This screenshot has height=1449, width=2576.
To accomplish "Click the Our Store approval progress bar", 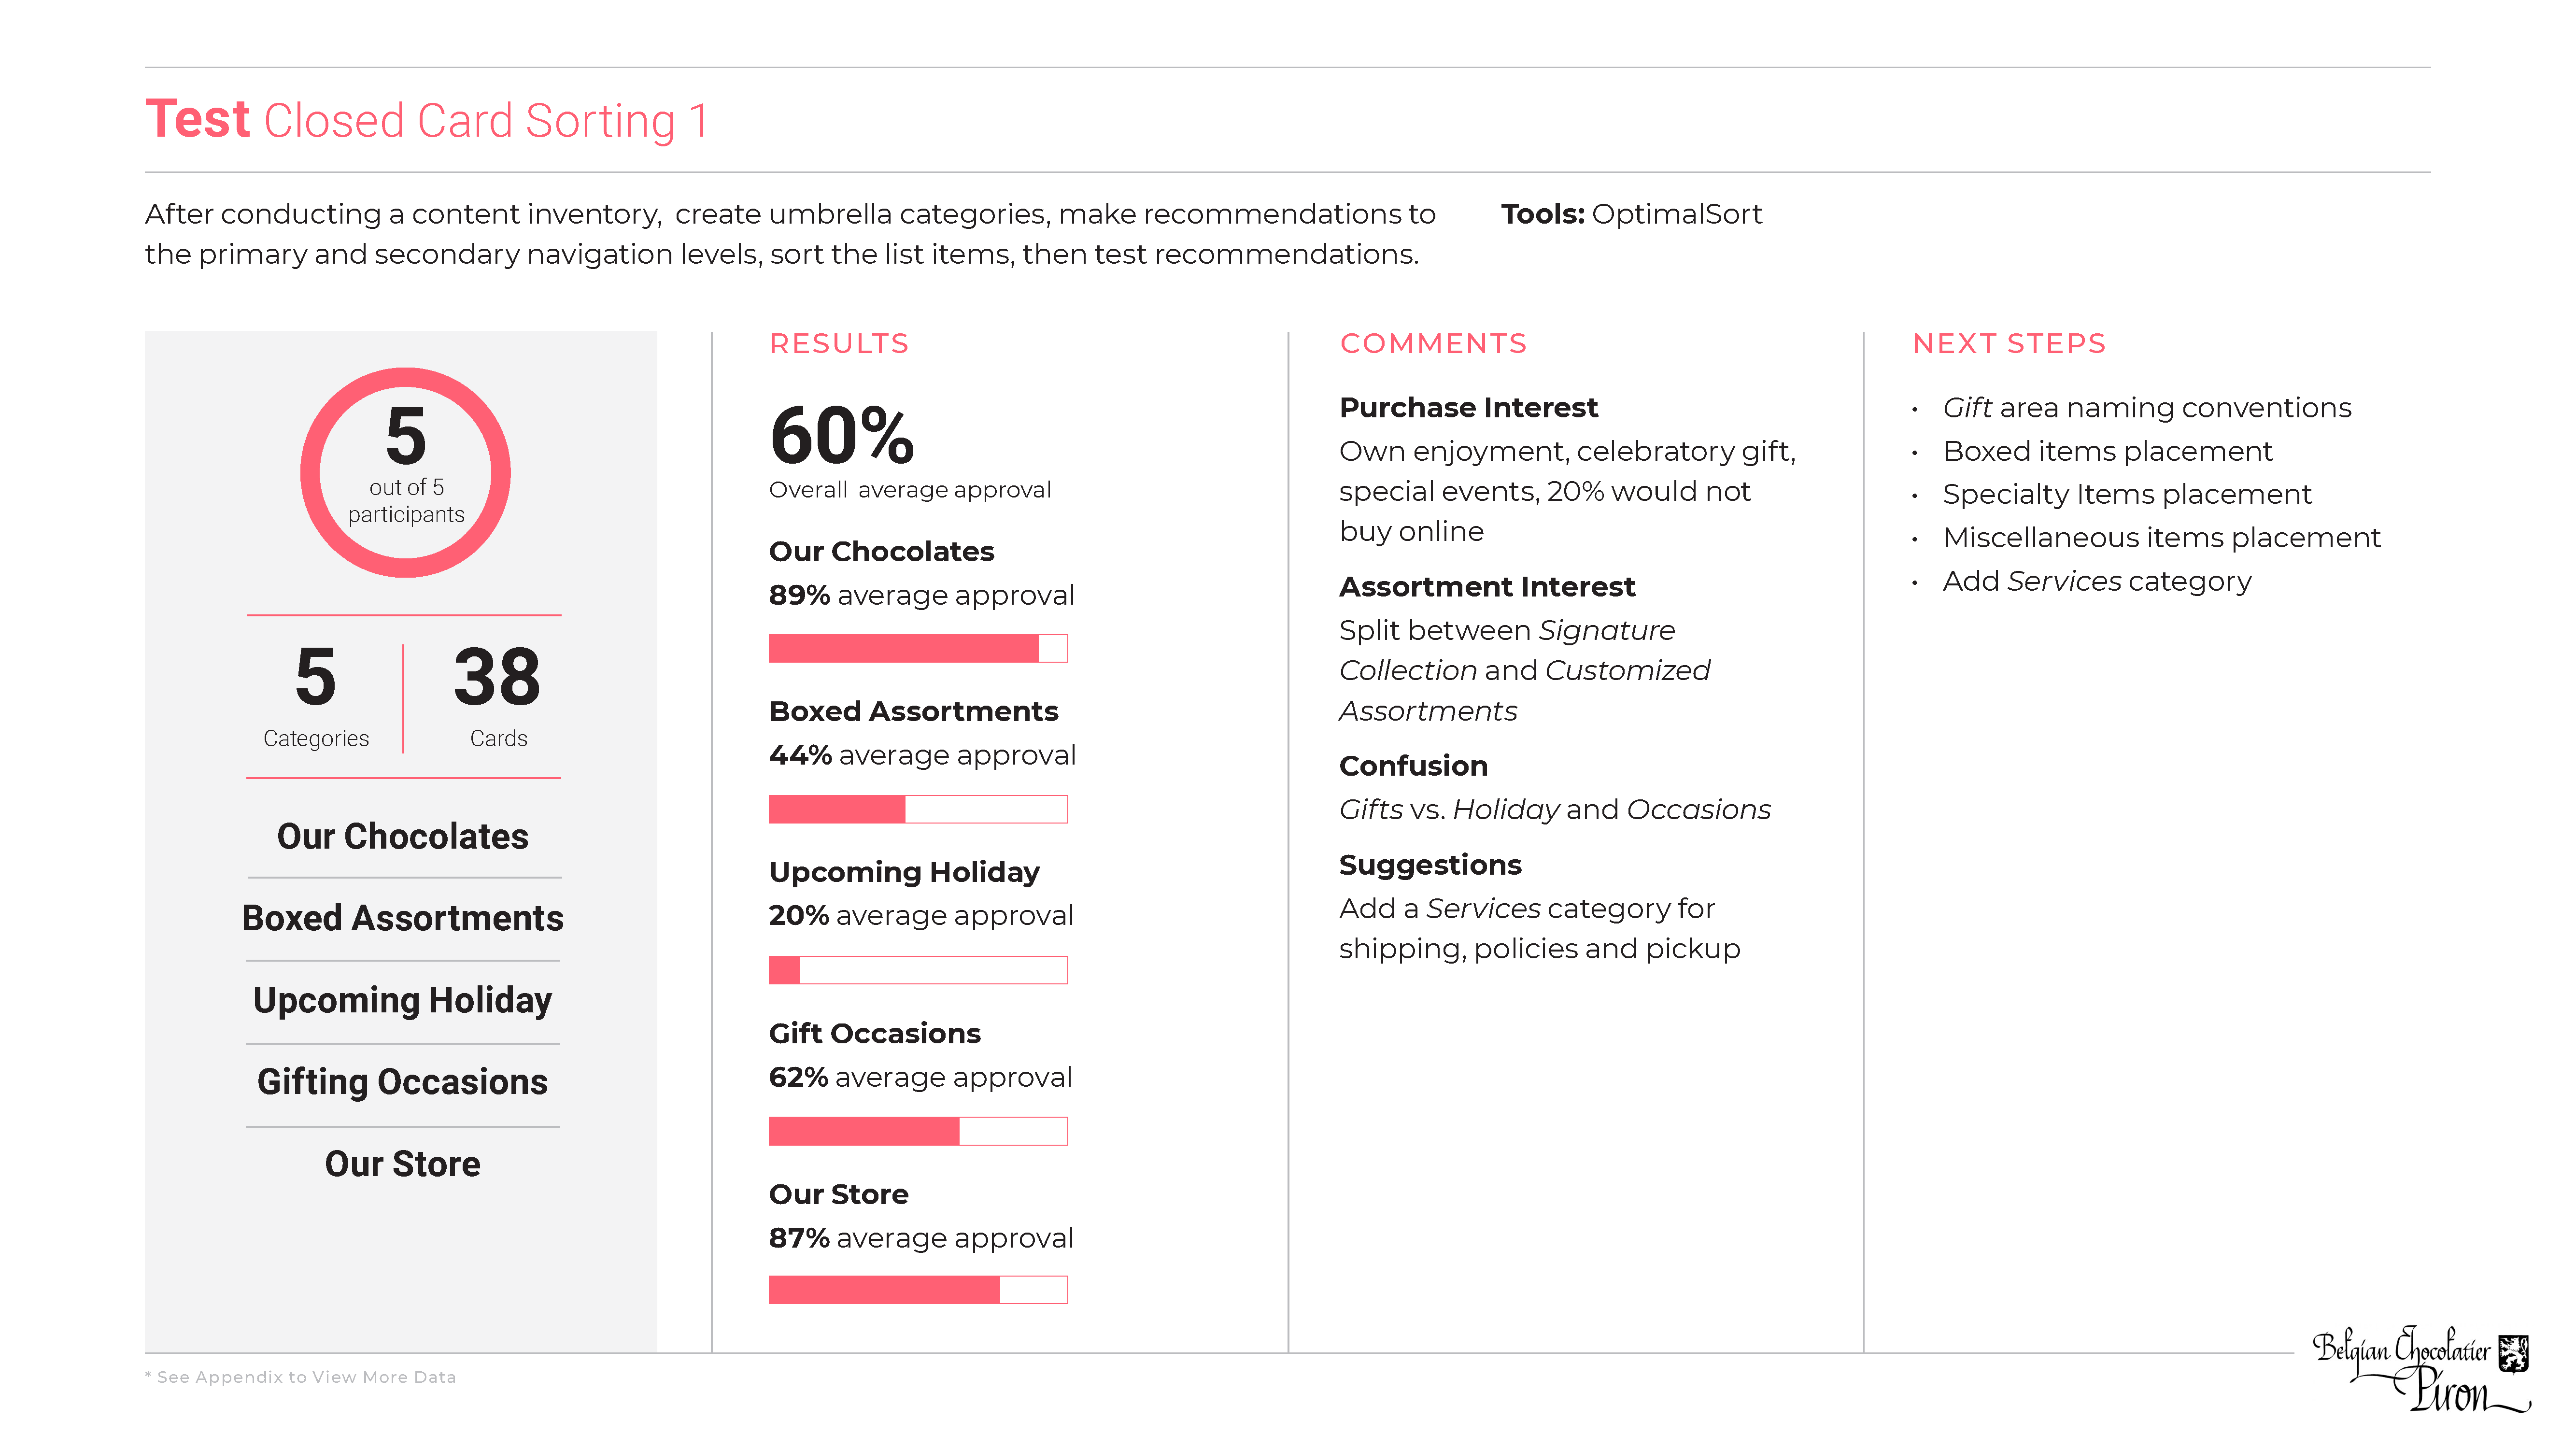I will coord(917,1290).
